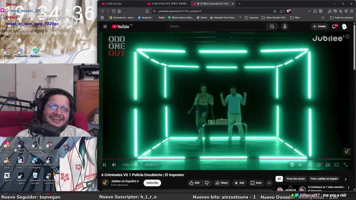Mute the video with the speaker icon
Viewport: 356px width, 200px height.
click(114, 165)
